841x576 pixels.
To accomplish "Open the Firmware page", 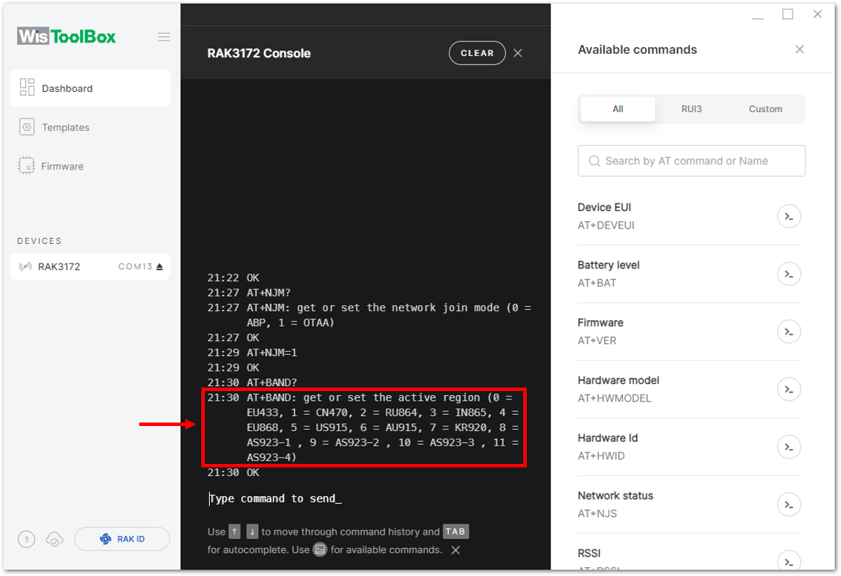I will click(x=62, y=166).
